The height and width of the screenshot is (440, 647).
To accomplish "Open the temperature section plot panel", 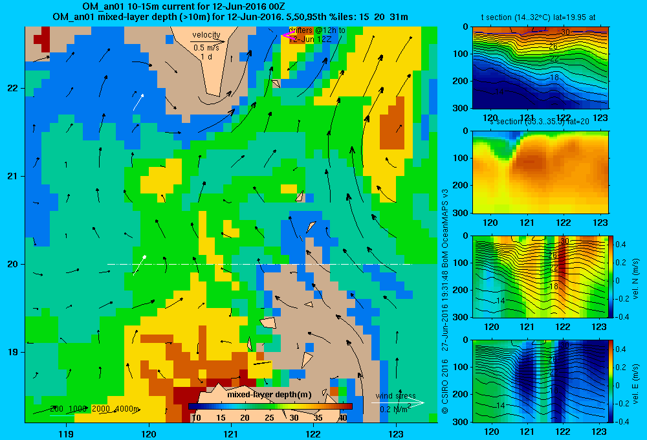I will click(x=540, y=68).
